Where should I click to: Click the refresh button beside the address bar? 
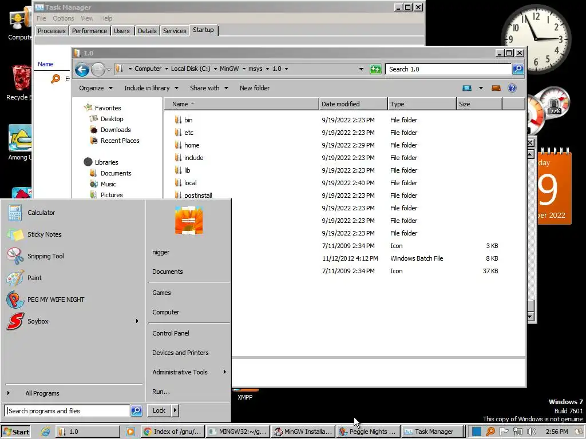pos(375,69)
